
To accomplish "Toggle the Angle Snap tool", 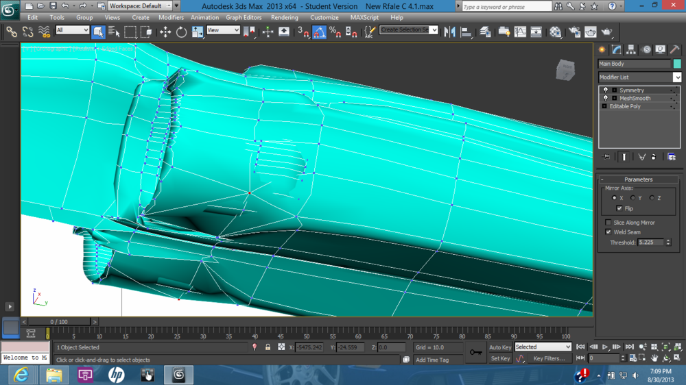I will click(319, 32).
